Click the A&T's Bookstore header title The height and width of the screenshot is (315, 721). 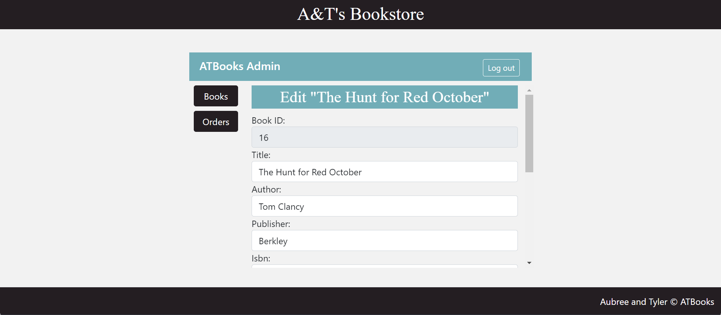click(360, 14)
